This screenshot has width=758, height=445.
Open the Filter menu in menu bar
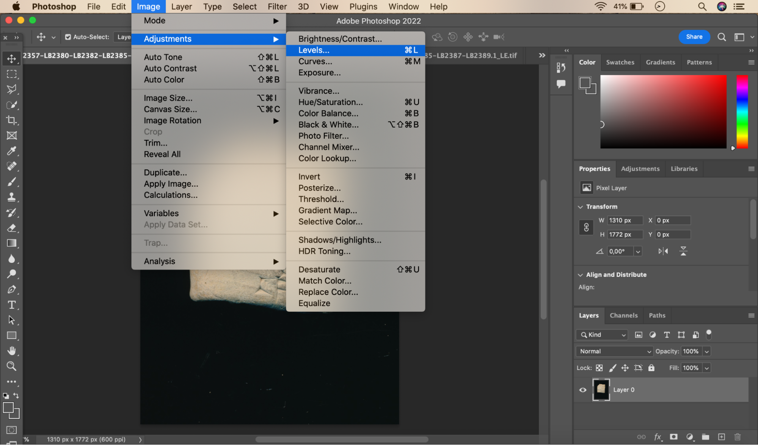(x=277, y=6)
